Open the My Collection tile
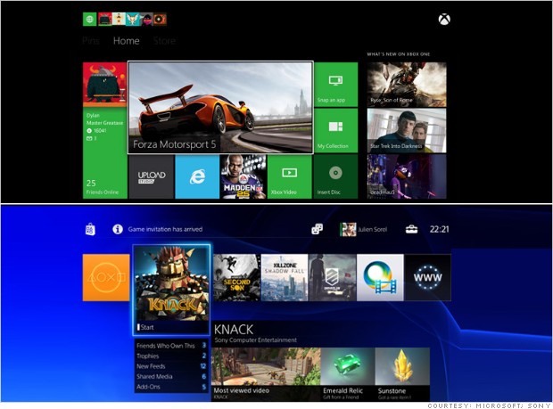 (x=335, y=131)
